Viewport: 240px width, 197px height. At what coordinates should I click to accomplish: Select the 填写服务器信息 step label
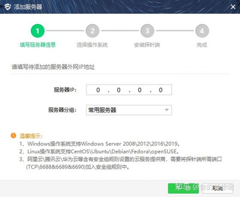click(x=38, y=45)
